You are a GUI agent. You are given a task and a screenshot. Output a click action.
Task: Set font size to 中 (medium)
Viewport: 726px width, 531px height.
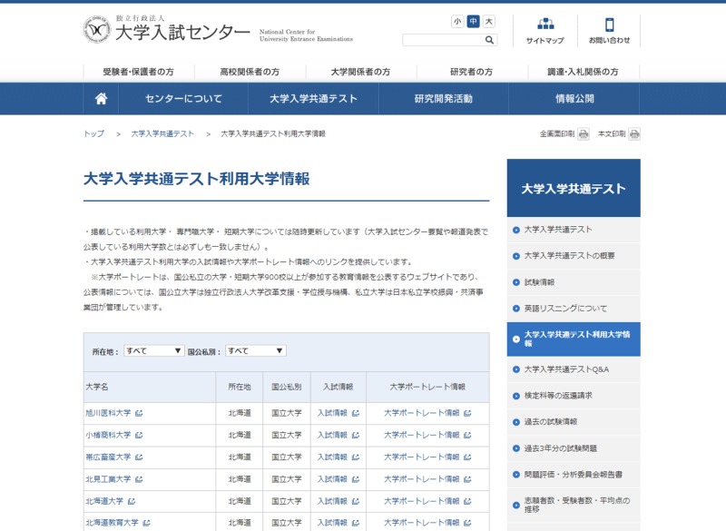pos(473,21)
